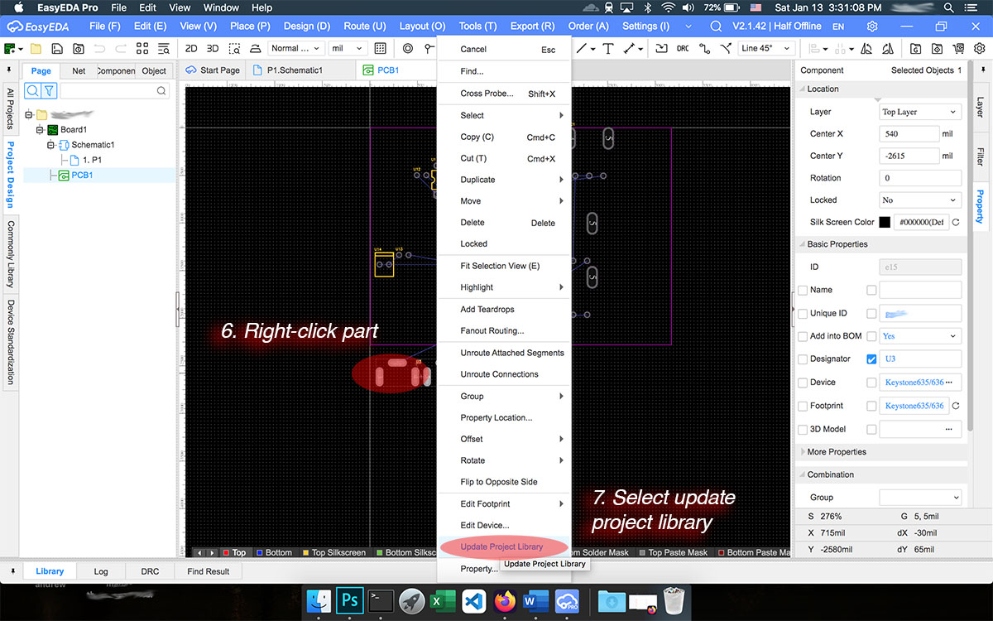Image resolution: width=993 pixels, height=621 pixels.
Task: Reset the Silk Screen Color icon
Action: click(956, 222)
